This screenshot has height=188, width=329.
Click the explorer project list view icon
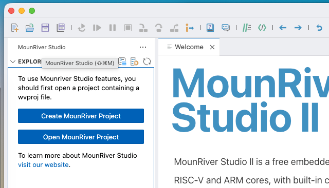tap(122, 61)
